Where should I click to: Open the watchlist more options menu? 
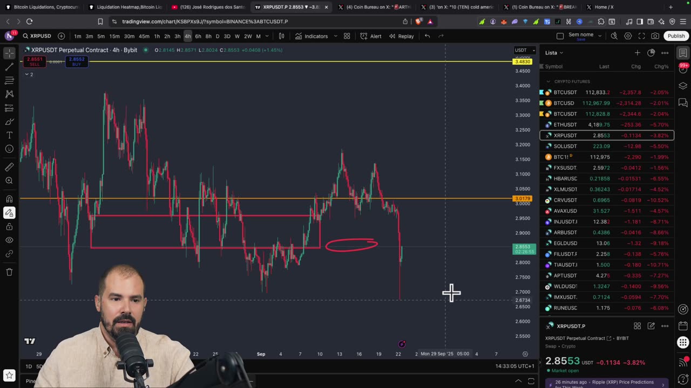point(665,53)
